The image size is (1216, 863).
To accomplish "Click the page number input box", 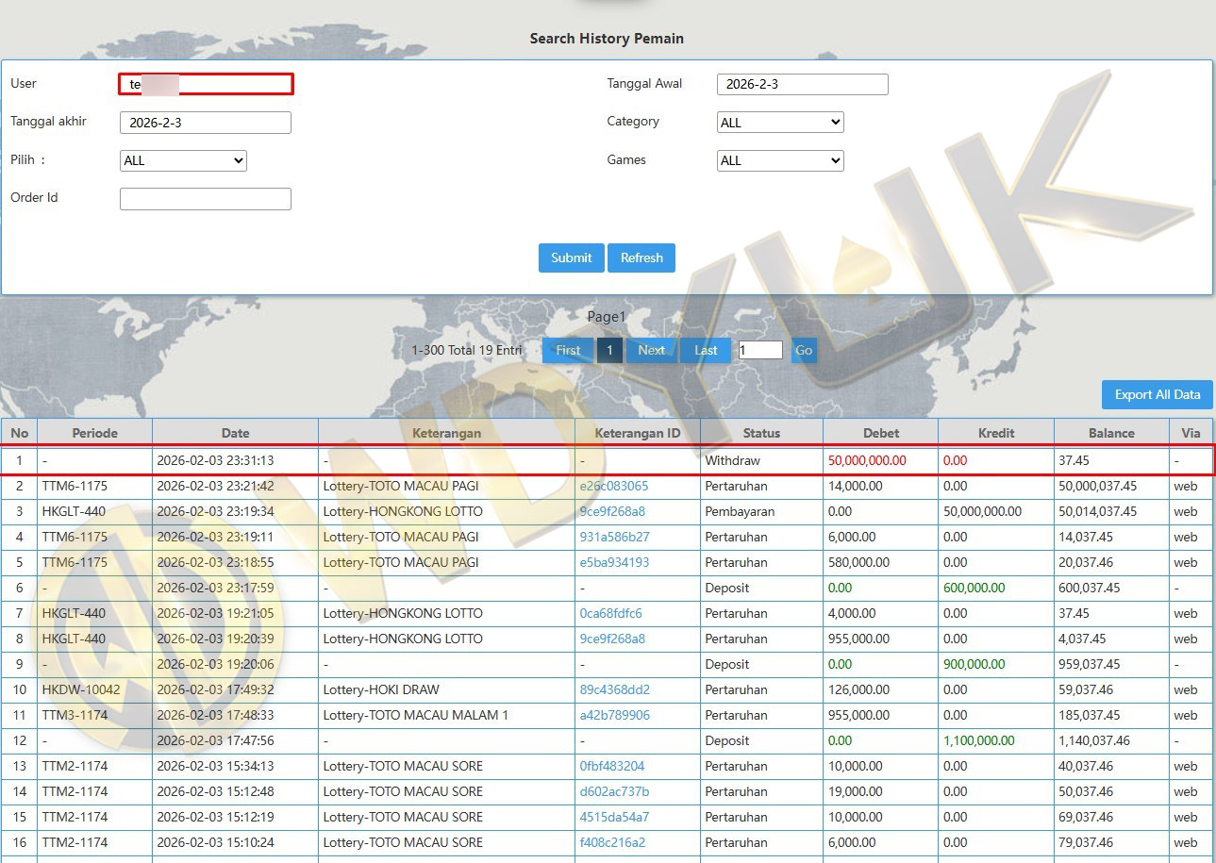I will 760,350.
